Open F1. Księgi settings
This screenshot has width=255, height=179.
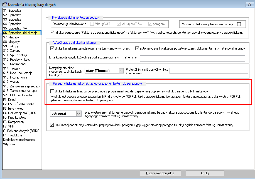point(22,99)
